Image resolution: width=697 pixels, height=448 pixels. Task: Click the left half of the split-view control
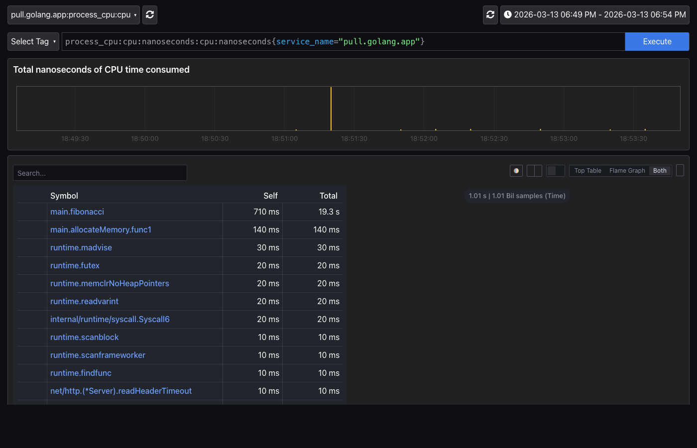(531, 171)
